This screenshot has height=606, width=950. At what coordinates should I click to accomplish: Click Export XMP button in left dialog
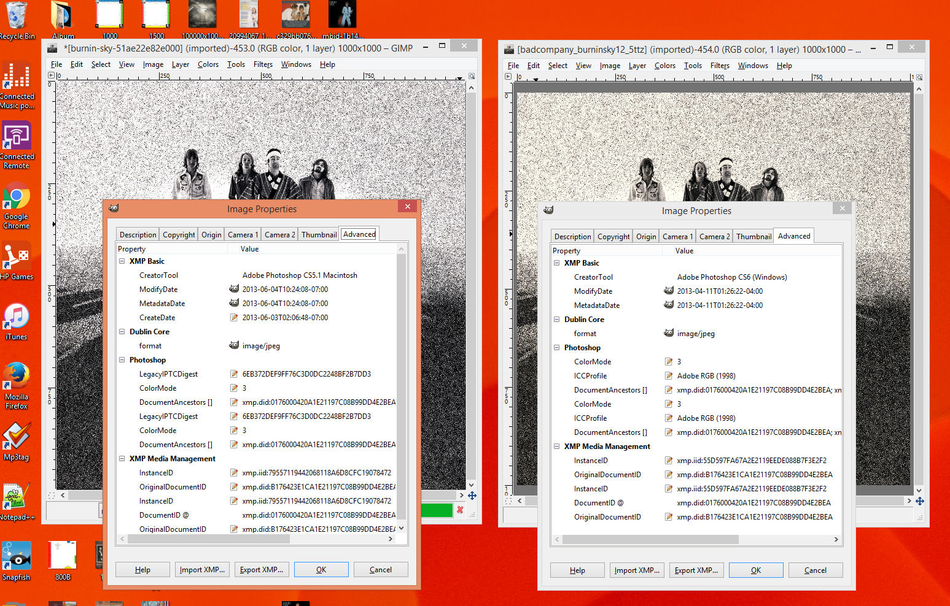pyautogui.click(x=262, y=570)
